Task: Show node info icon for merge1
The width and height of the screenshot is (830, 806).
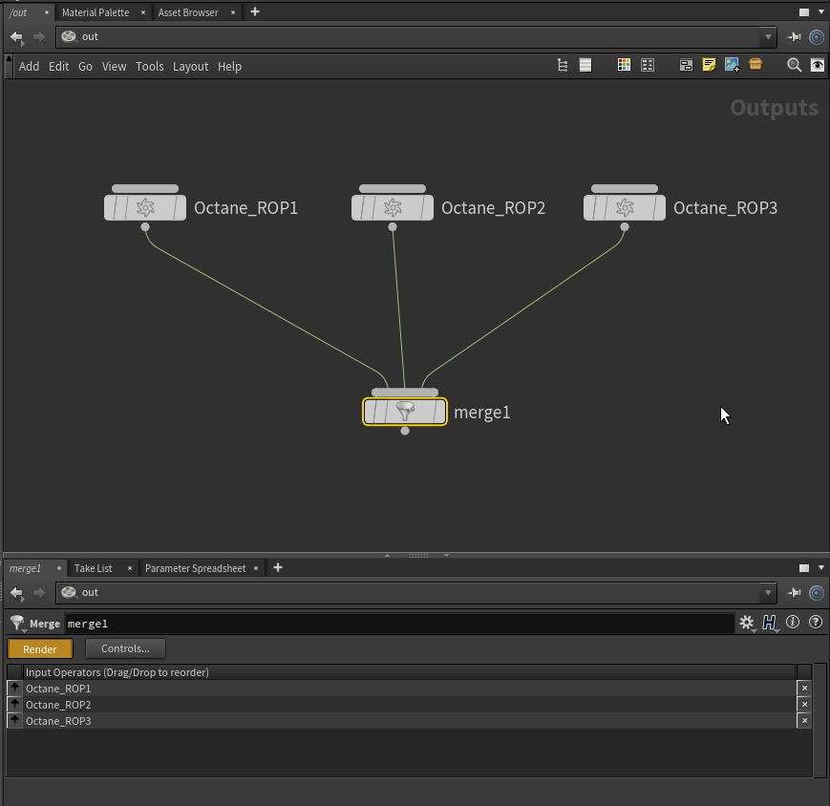Action: tap(793, 623)
